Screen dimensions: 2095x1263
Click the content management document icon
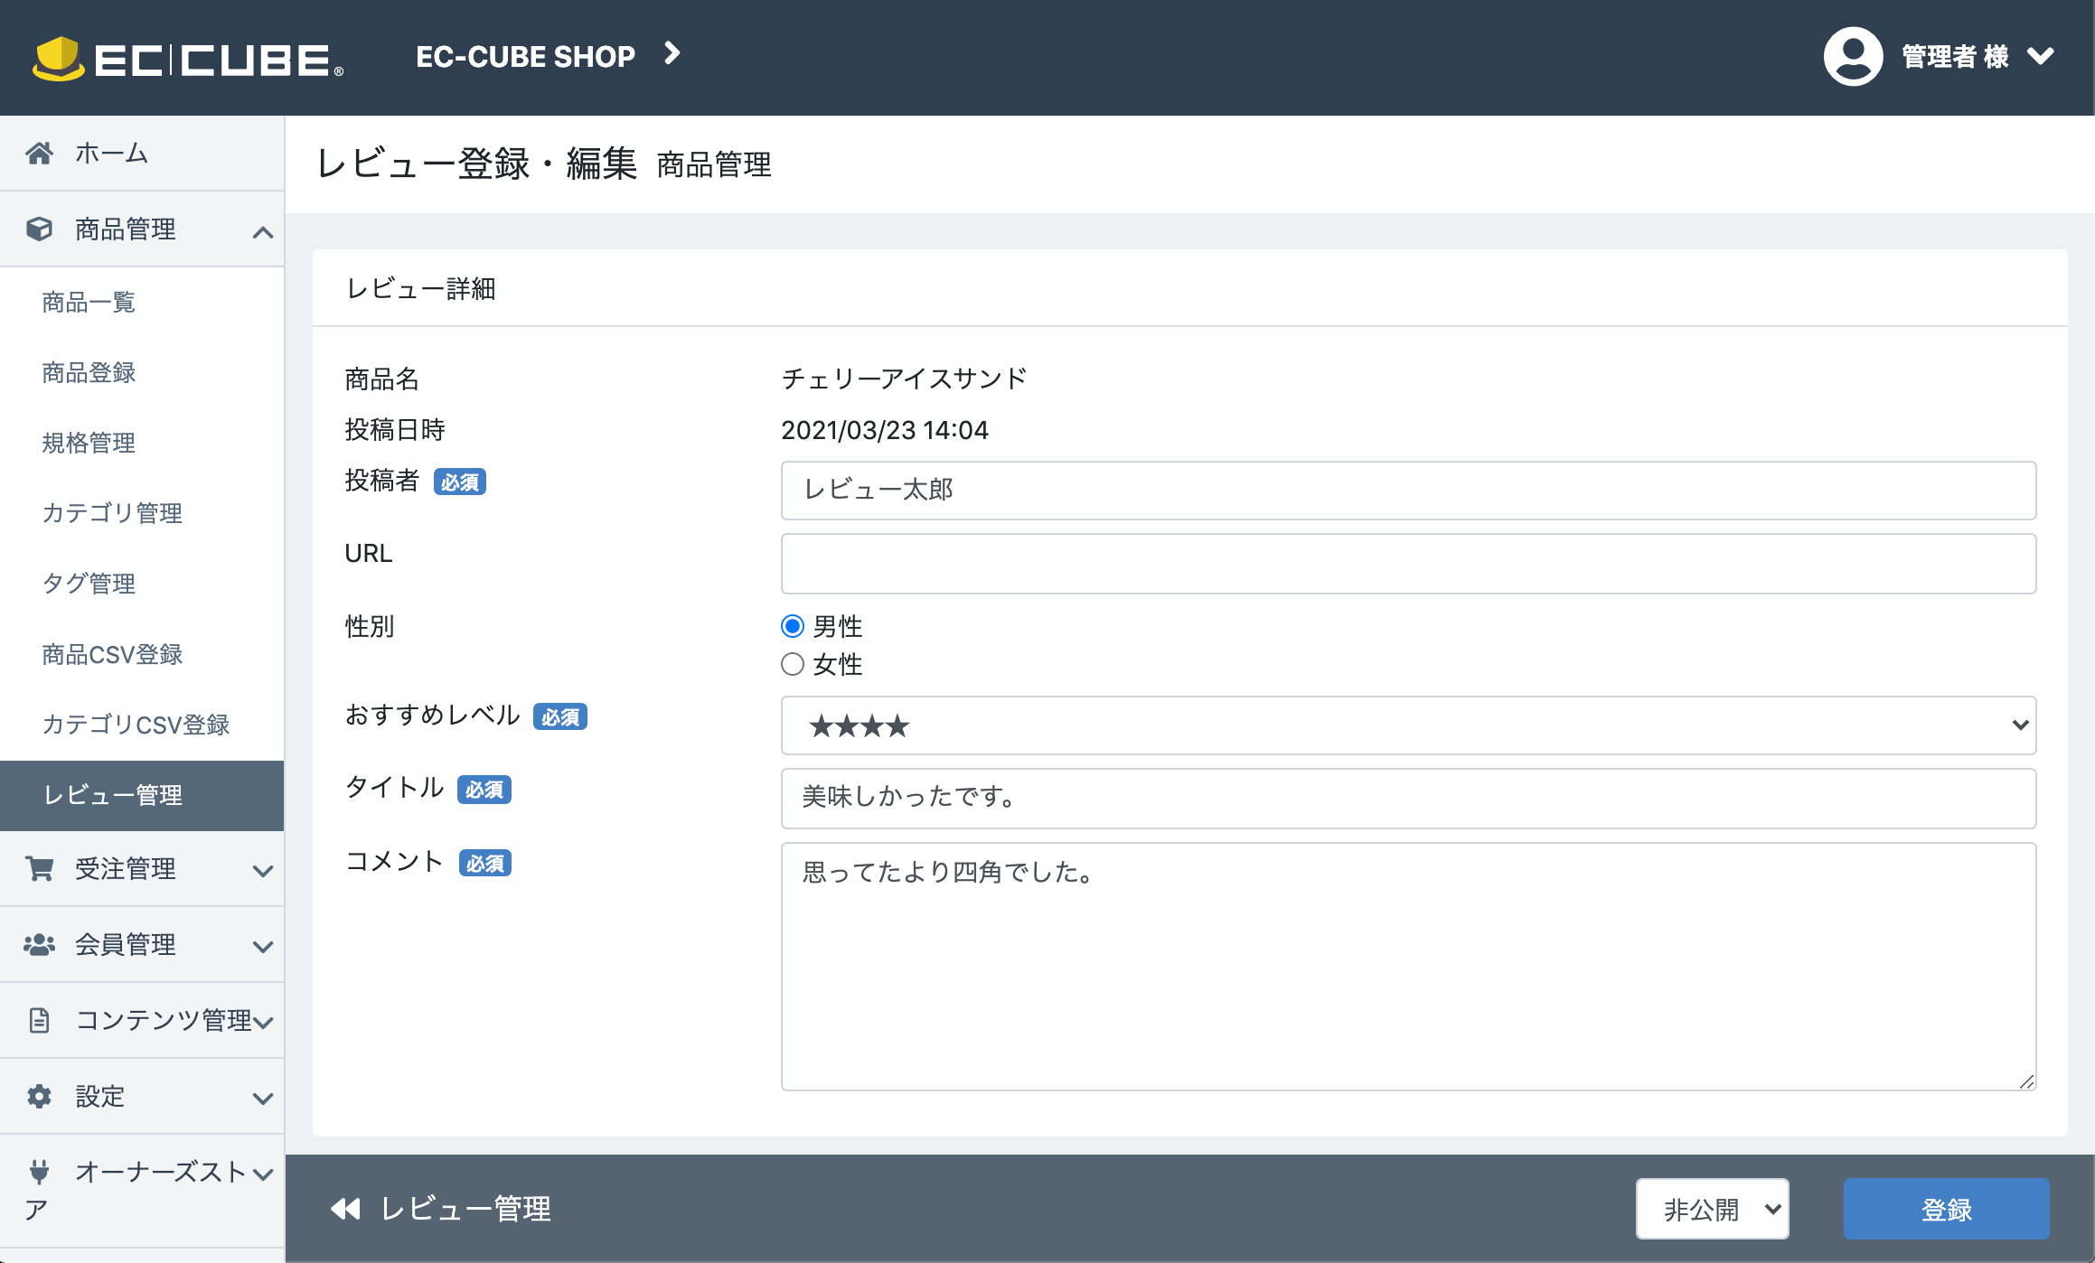(40, 1020)
